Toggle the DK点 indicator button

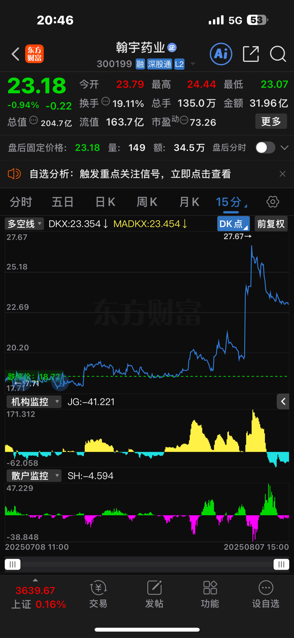233,224
